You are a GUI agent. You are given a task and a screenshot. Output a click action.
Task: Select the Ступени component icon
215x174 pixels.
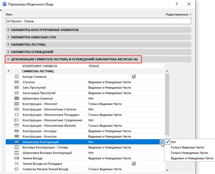[17, 82]
